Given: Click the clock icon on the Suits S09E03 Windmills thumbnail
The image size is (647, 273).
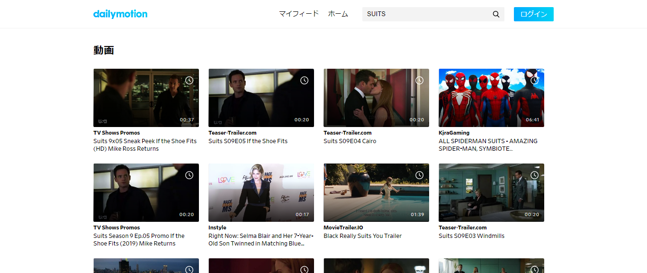Looking at the screenshot, I should pyautogui.click(x=534, y=175).
